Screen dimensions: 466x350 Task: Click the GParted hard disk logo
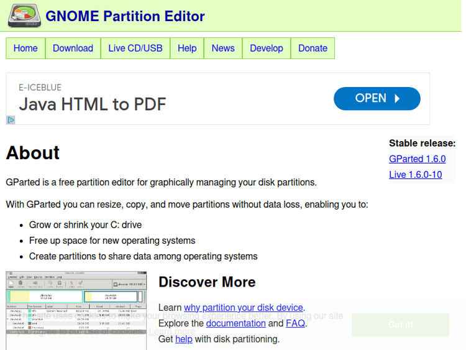pyautogui.click(x=25, y=16)
